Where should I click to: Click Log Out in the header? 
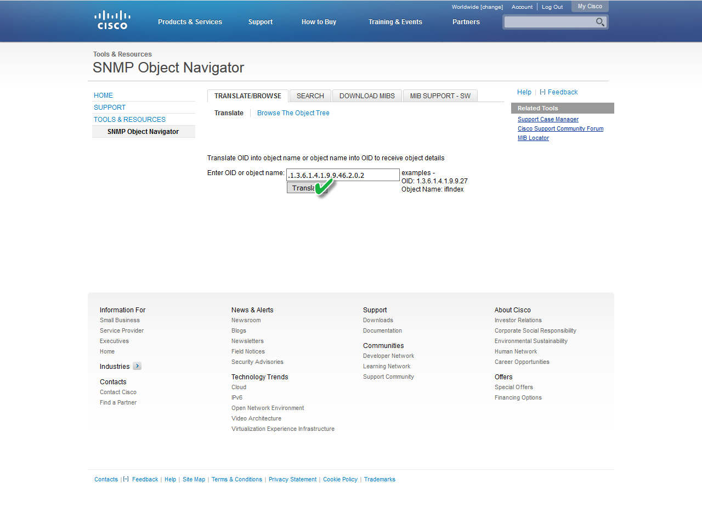pyautogui.click(x=552, y=7)
